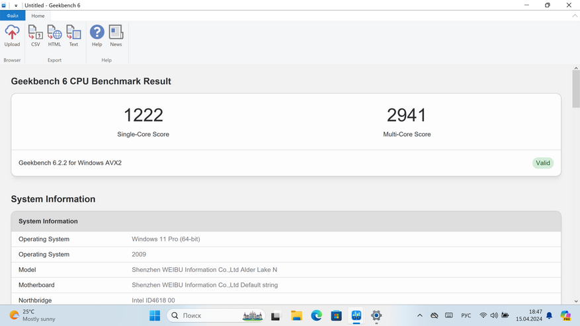
Task: Export the result as CSV
Action: tap(36, 36)
